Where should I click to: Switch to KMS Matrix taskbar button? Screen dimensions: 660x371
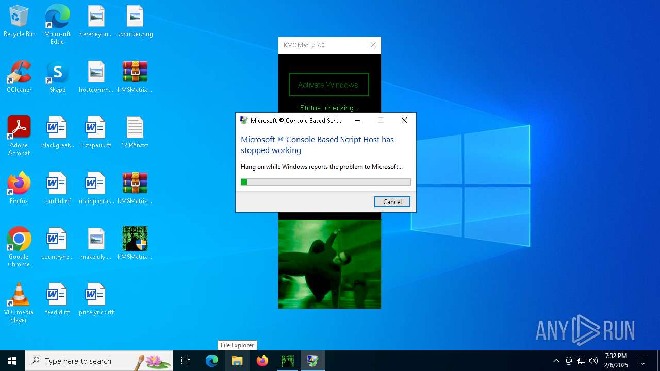point(288,361)
